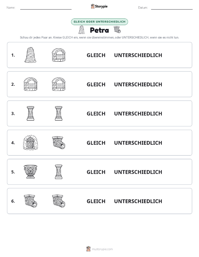The width and height of the screenshot is (199, 257).
Task: Click the striped rock mound in row 1
Action: tap(30, 55)
